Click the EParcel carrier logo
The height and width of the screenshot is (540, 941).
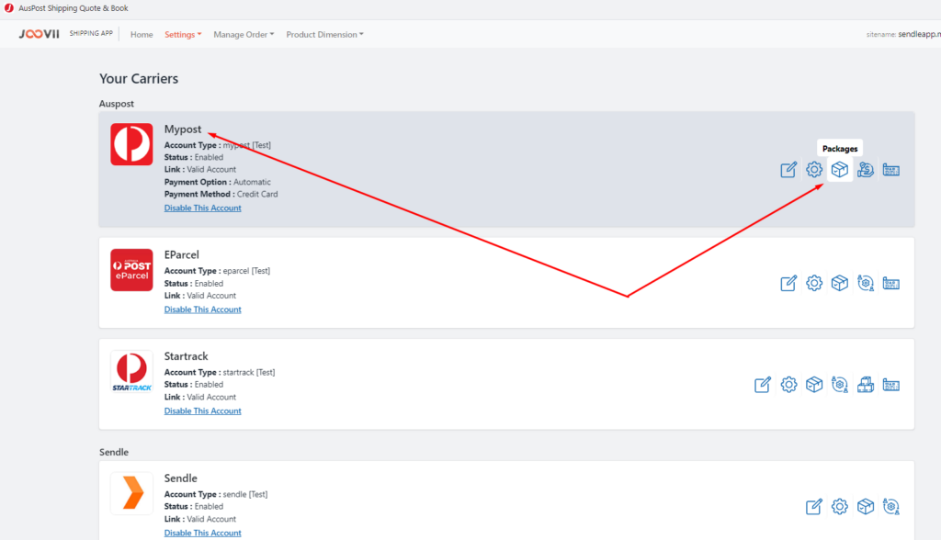point(131,270)
